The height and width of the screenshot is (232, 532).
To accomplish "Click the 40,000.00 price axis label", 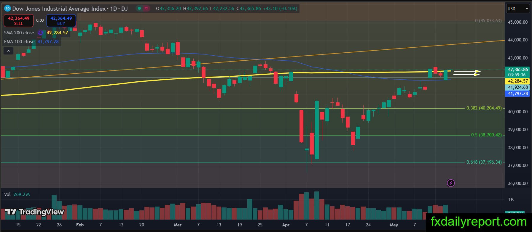I will click(518, 112).
